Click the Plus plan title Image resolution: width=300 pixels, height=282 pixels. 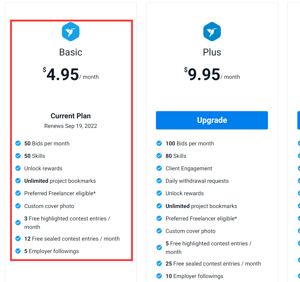212,52
